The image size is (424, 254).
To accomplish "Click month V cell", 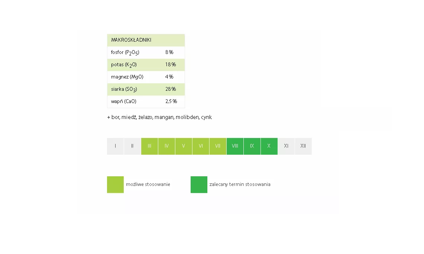I will point(184,146).
